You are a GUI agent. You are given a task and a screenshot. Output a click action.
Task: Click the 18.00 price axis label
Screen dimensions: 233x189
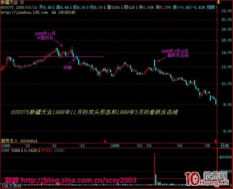click(x=227, y=29)
